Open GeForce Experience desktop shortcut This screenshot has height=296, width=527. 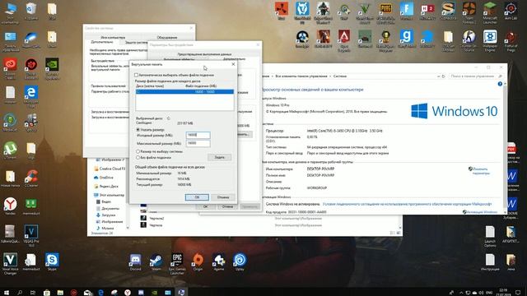52,69
